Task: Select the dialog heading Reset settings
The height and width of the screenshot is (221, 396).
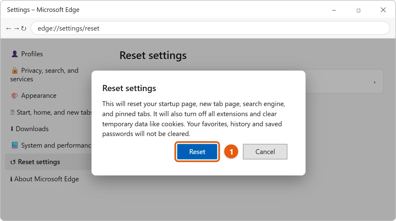Action: [129, 88]
